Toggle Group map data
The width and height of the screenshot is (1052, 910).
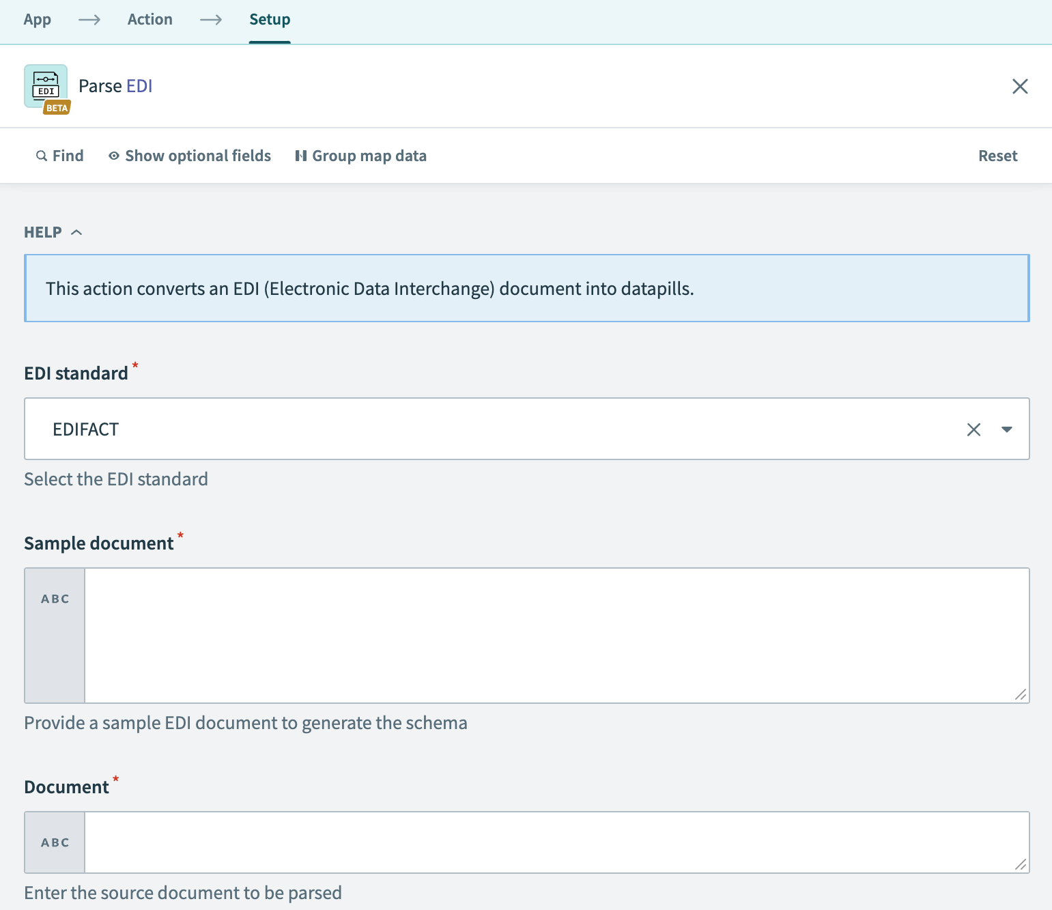361,156
